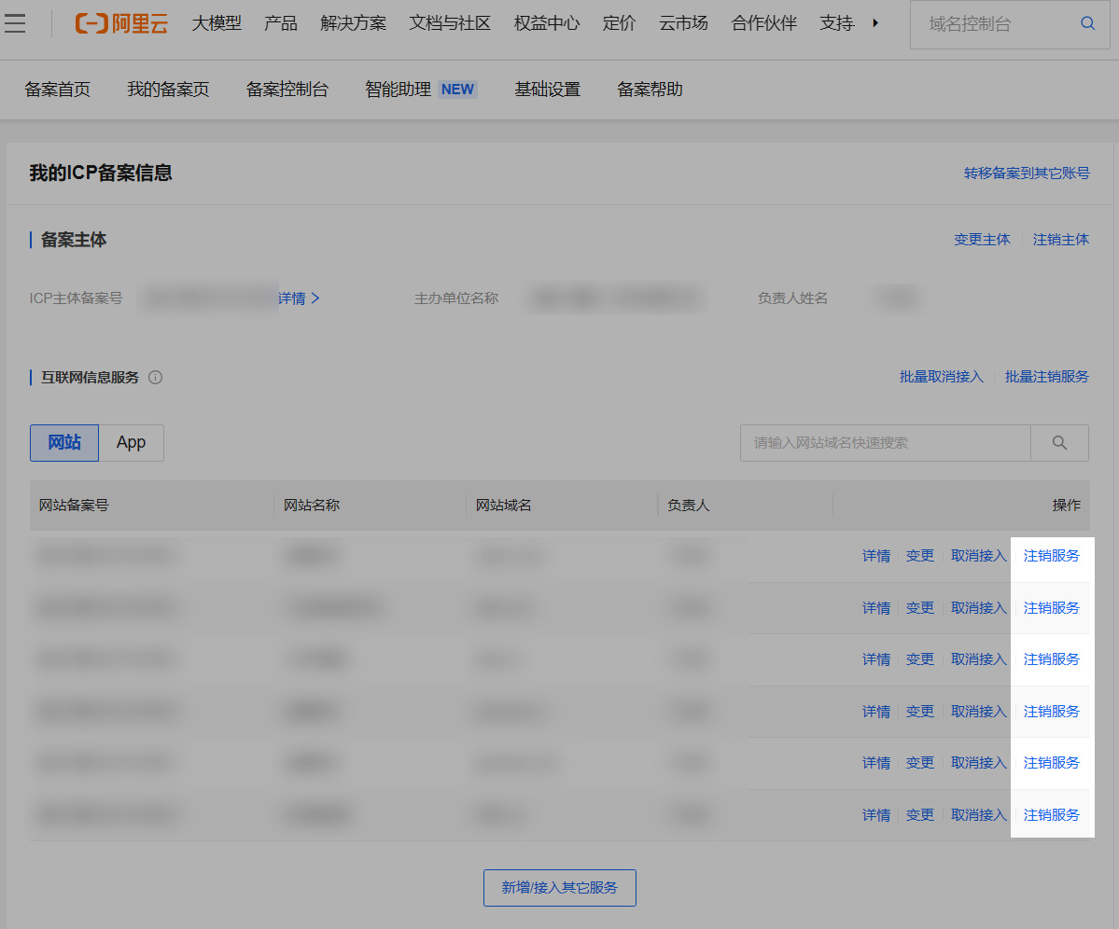
Task: Click 定价 in the top navigation bar
Action: pyautogui.click(x=619, y=23)
